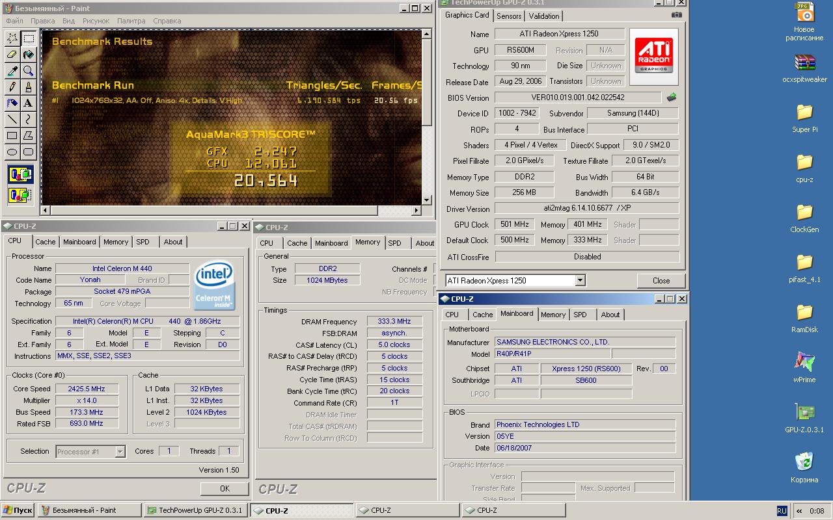The width and height of the screenshot is (833, 520).
Task: Open the Вид menu in Paint
Action: pyautogui.click(x=68, y=21)
